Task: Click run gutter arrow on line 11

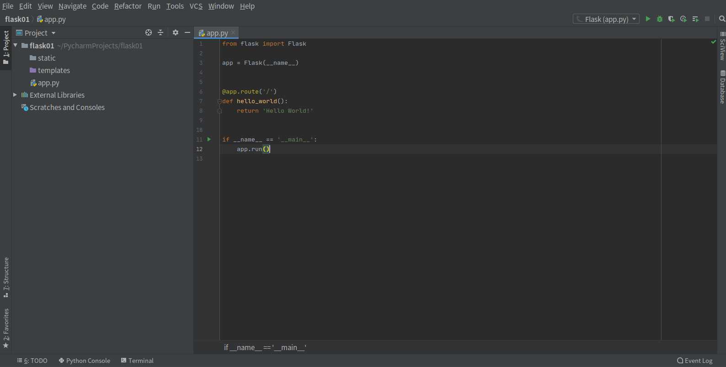Action: click(x=209, y=139)
